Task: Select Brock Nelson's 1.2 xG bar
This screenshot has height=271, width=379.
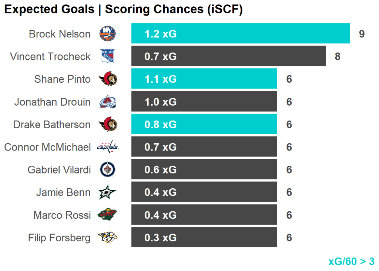Action: point(241,34)
